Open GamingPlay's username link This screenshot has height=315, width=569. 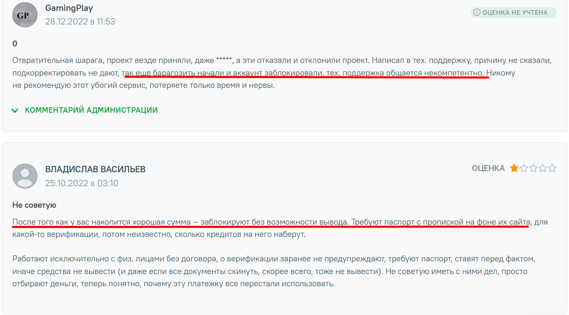pyautogui.click(x=69, y=8)
